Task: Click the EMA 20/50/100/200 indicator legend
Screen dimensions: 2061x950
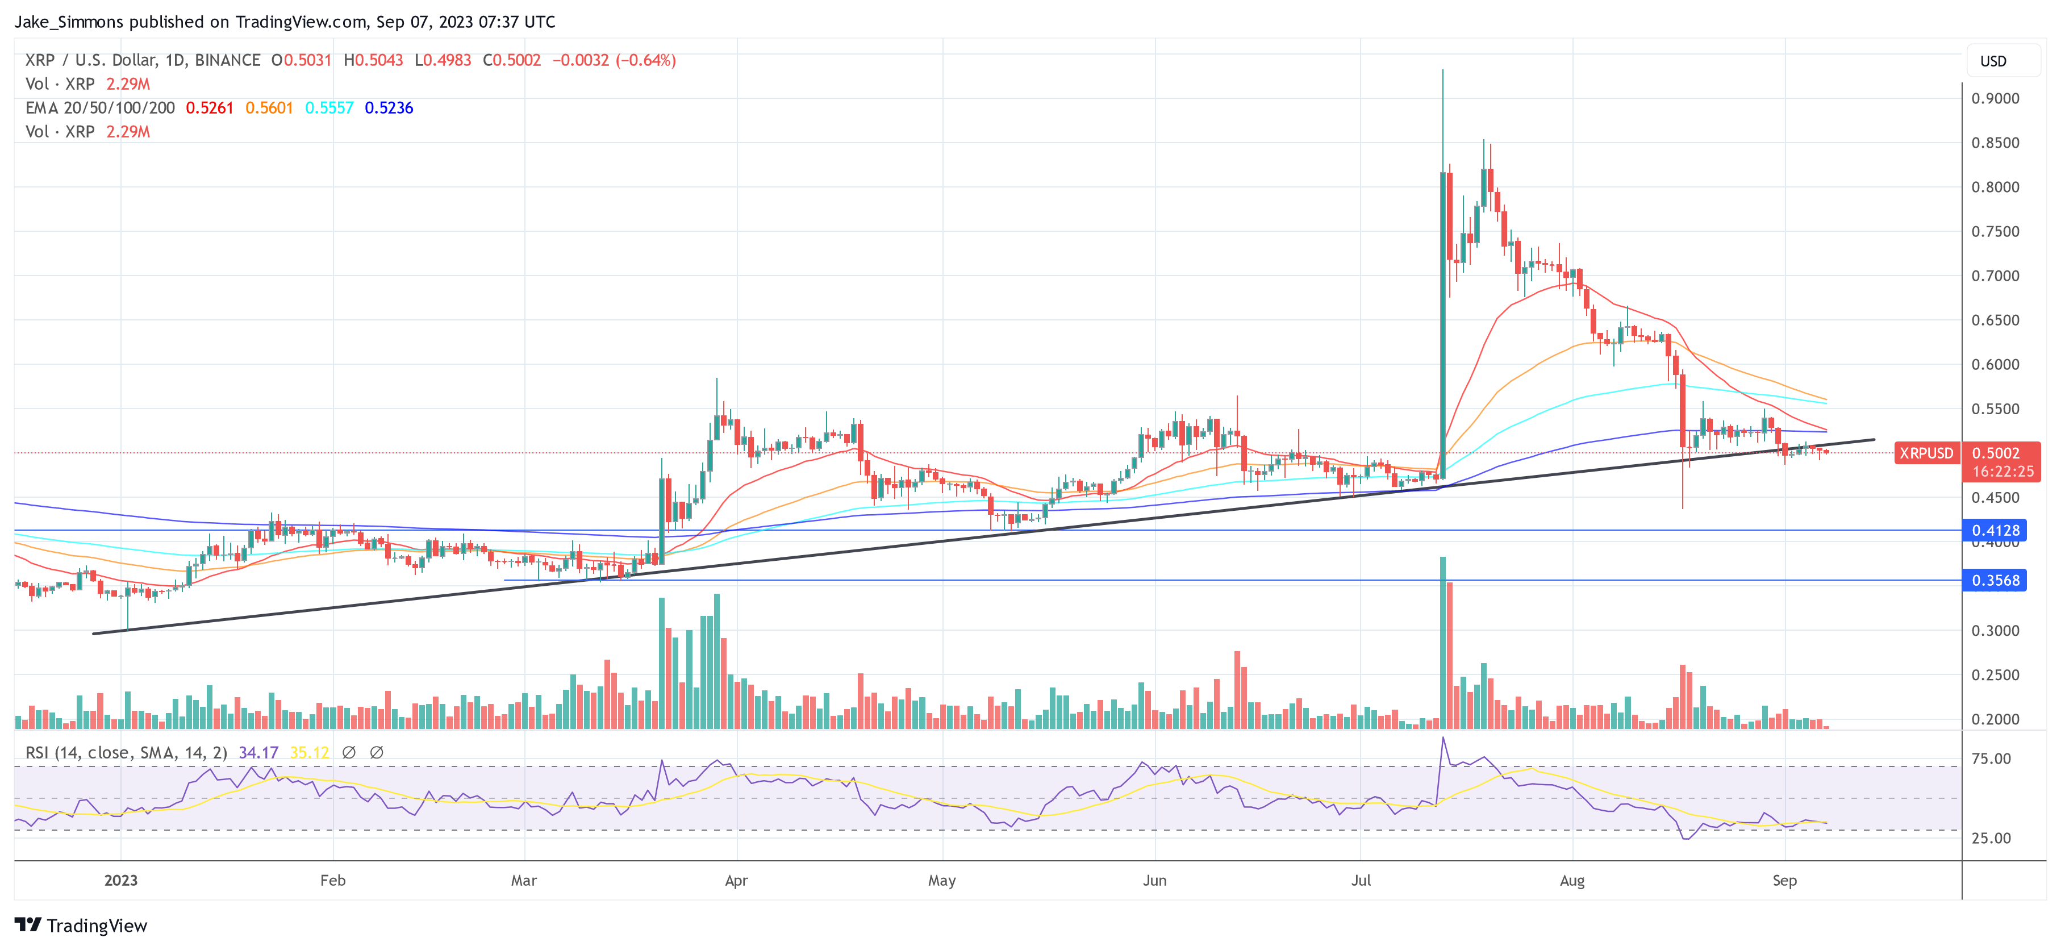Action: tap(100, 108)
